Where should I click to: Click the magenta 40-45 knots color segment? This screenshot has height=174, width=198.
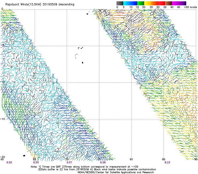(176, 3)
